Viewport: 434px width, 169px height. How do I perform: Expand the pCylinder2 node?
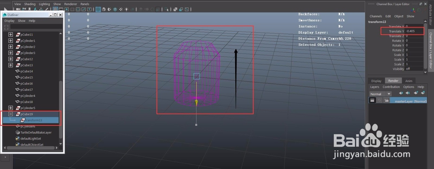(x=10, y=47)
